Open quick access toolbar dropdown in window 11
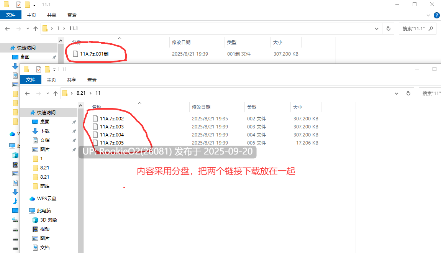 (54, 69)
